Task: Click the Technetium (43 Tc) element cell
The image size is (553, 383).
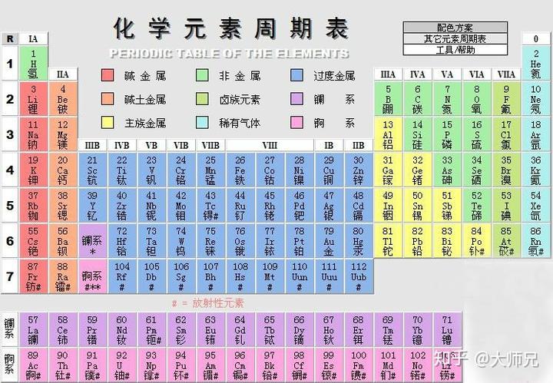Action: tap(210, 206)
